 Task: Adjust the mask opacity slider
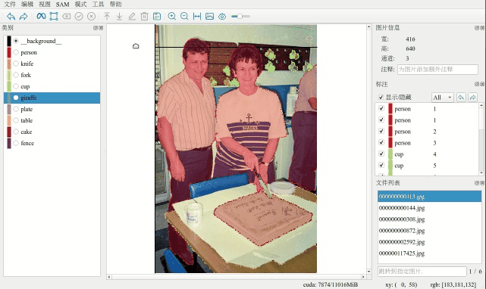(240, 16)
